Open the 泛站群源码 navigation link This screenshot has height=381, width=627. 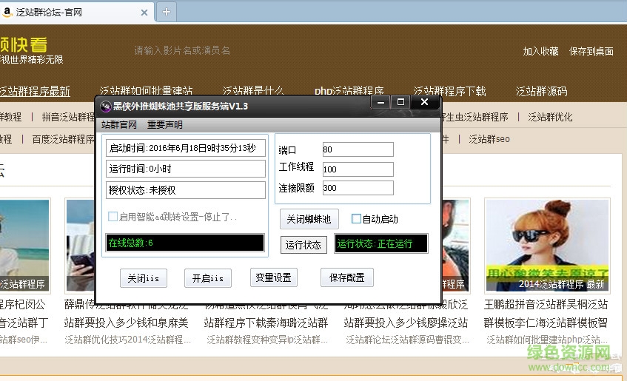coord(541,92)
